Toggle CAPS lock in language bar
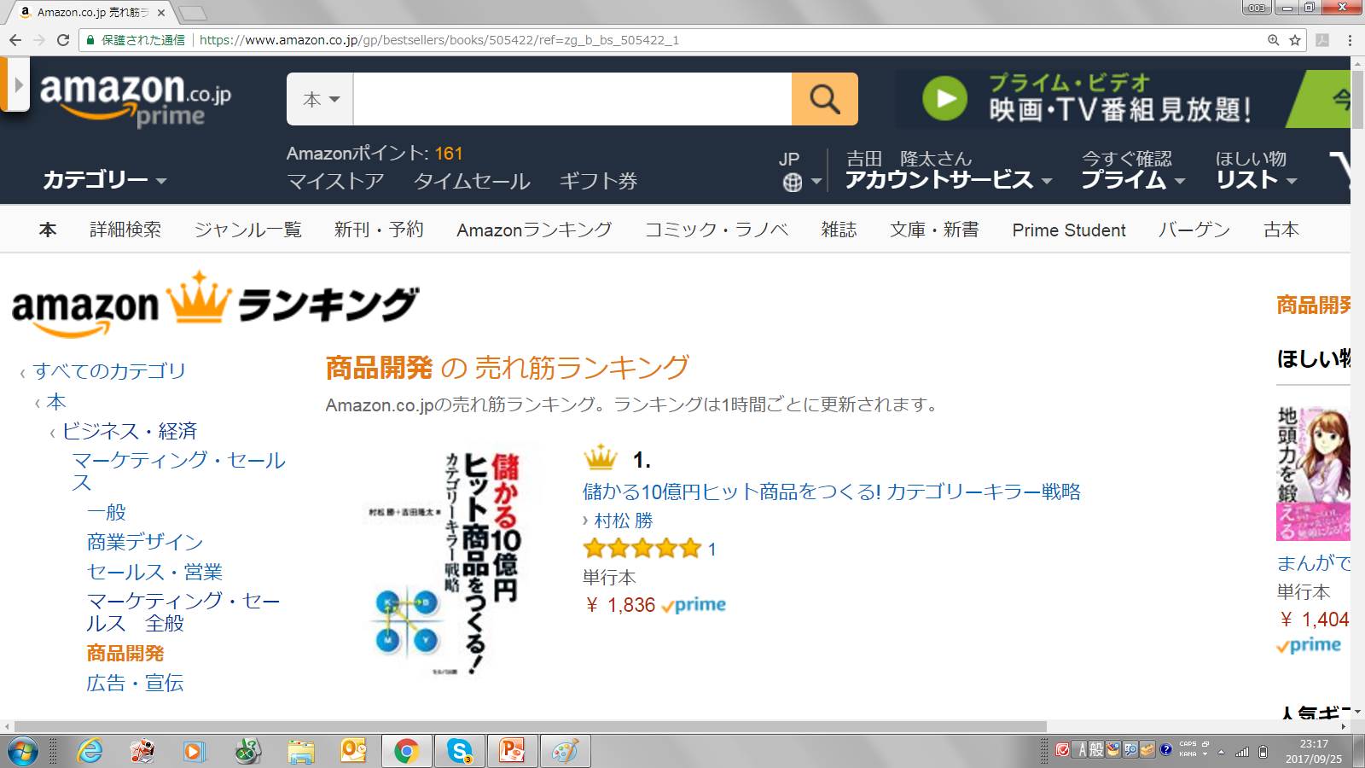The image size is (1365, 768). pos(1188,745)
